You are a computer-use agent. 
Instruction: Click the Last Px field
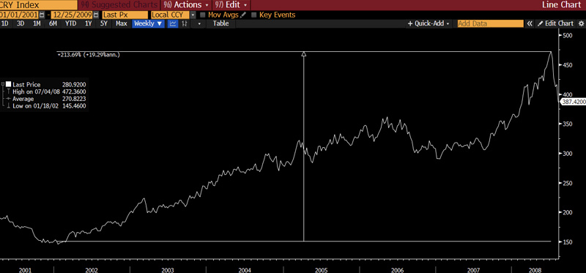[125, 15]
